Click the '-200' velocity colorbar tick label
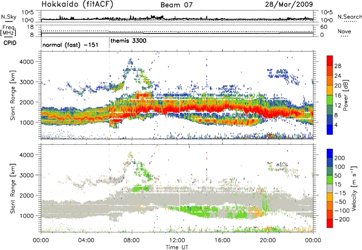Viewport: 362px width, 250px height. point(342,219)
